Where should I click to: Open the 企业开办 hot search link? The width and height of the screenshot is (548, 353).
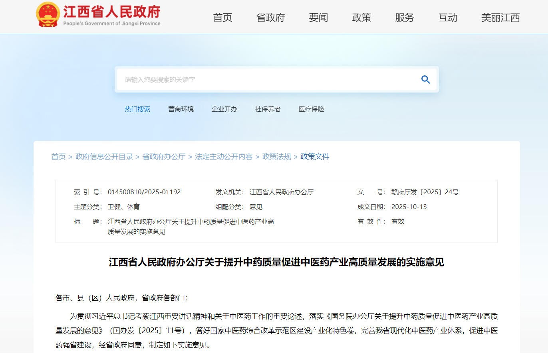(x=224, y=109)
